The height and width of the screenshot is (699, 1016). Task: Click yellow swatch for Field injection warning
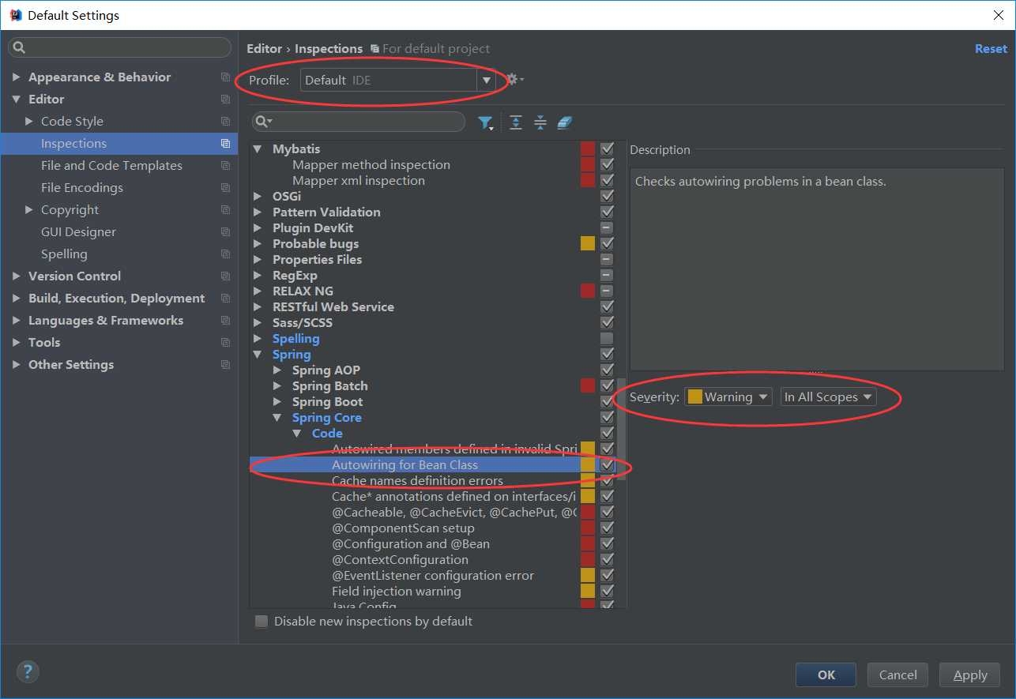point(588,591)
